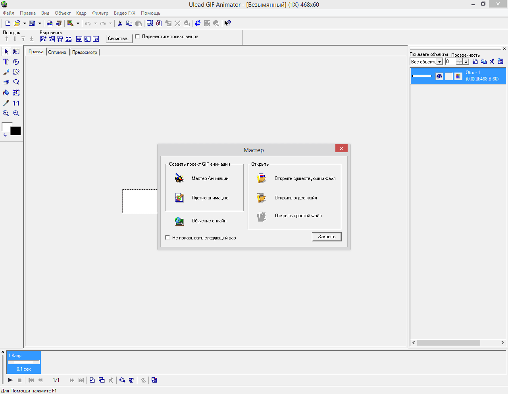This screenshot has height=394, width=508.
Task: Open the Фильтр menu
Action: (100, 13)
